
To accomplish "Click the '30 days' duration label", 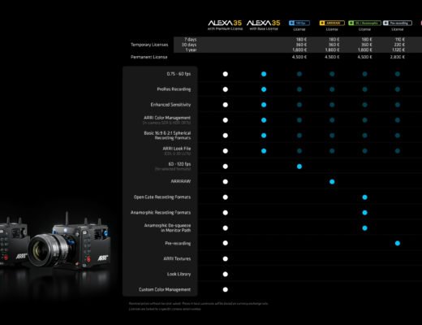I will click(189, 45).
